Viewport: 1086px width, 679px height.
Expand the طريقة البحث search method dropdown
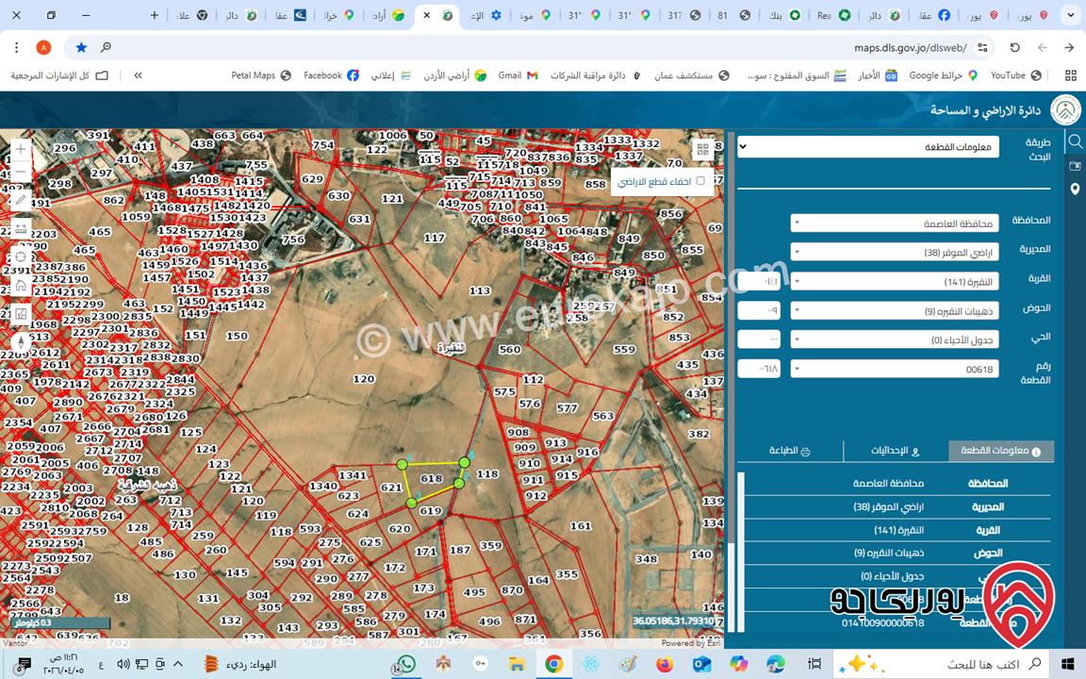pos(867,147)
